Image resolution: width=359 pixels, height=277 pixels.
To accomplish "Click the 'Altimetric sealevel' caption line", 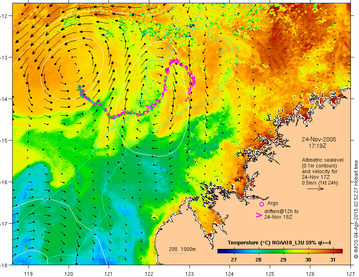I will [323, 160].
